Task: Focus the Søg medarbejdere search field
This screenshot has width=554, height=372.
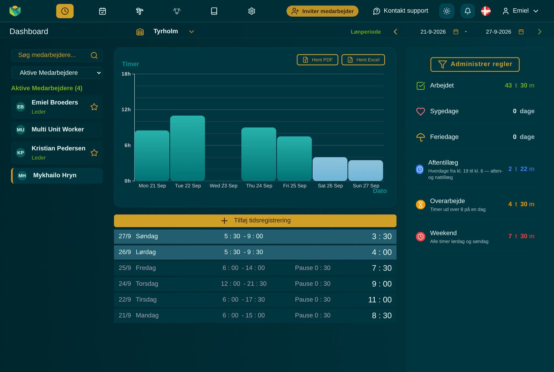Action: pos(57,55)
